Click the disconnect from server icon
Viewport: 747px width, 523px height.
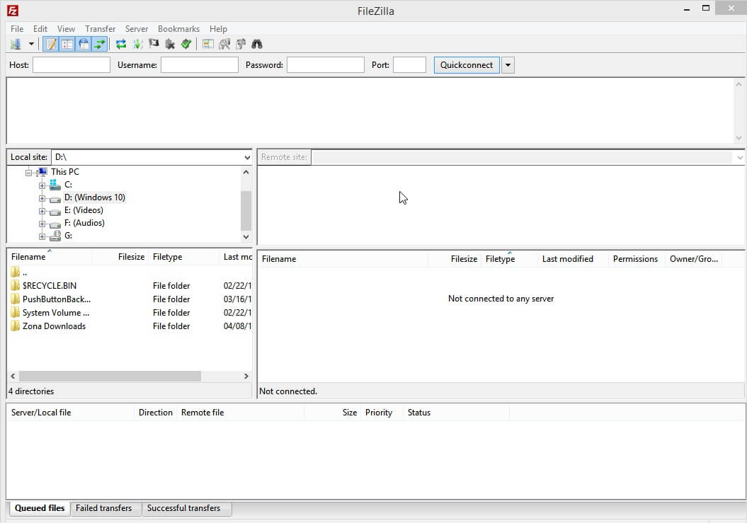[170, 45]
